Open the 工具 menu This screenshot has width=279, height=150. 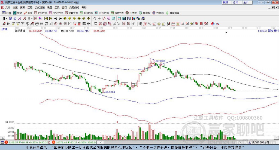point(57,7)
